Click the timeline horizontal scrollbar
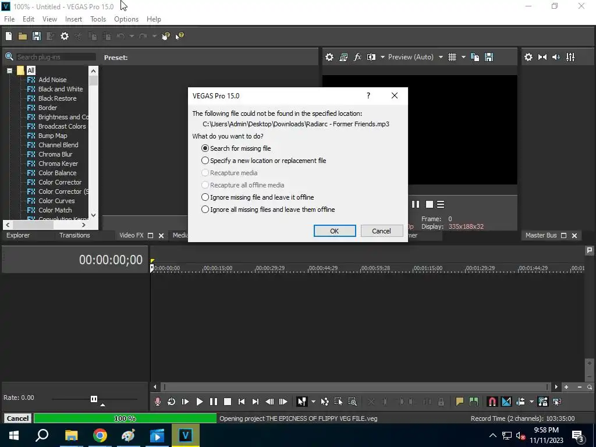 pos(356,387)
